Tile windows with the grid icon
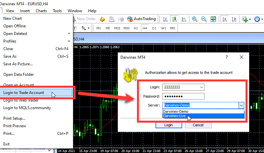Viewport: 264px width, 153px height. (x=213, y=19)
